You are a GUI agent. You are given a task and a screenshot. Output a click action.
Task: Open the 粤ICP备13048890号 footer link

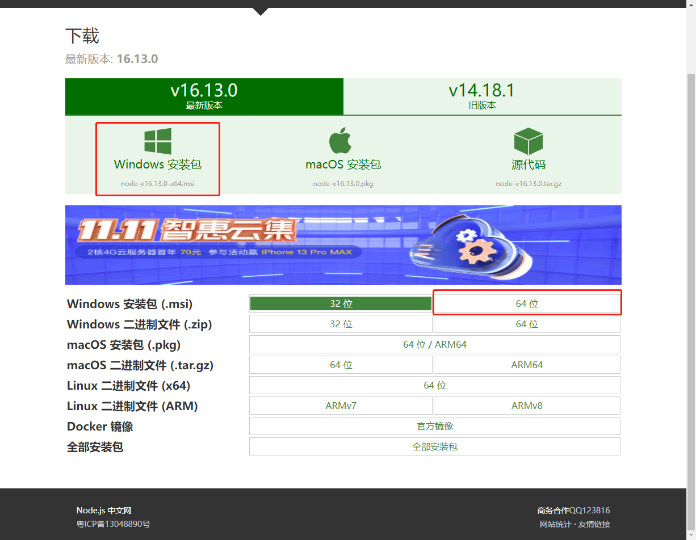113,524
